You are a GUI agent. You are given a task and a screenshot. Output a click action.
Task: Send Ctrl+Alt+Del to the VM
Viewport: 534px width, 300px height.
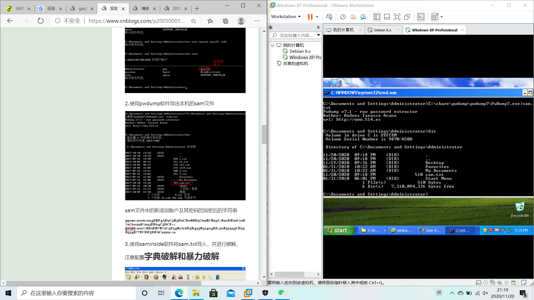329,17
